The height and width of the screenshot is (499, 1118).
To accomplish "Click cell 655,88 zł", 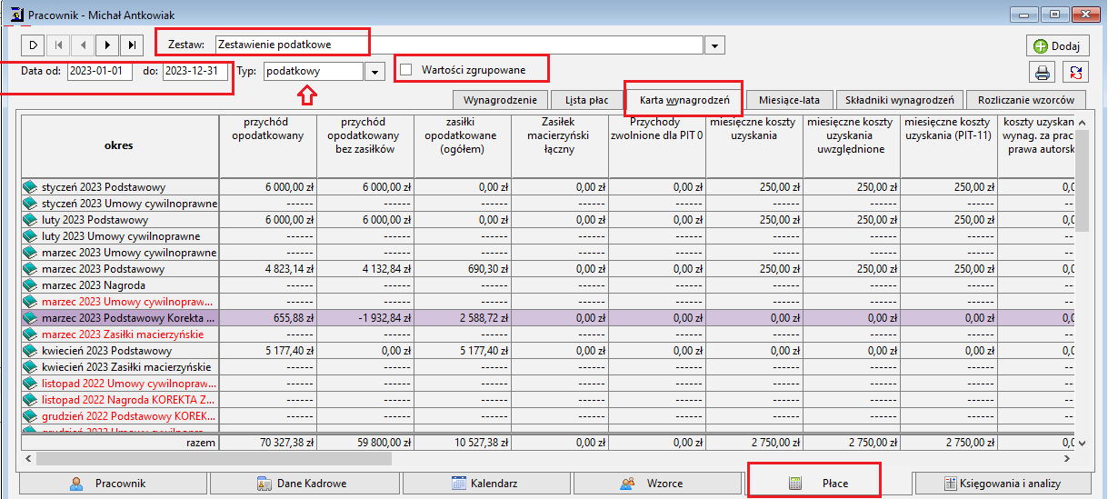I will (267, 318).
